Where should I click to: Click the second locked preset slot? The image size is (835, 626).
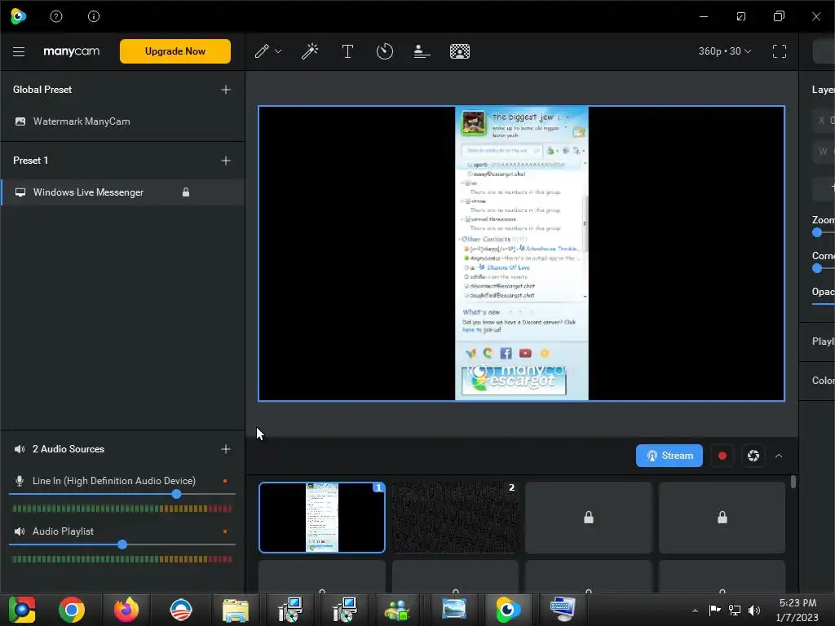[722, 518]
